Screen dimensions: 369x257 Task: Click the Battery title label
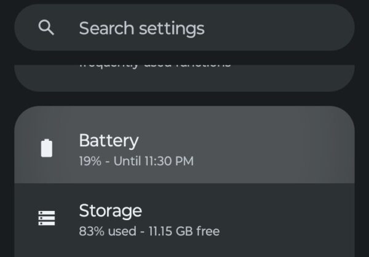tap(109, 140)
